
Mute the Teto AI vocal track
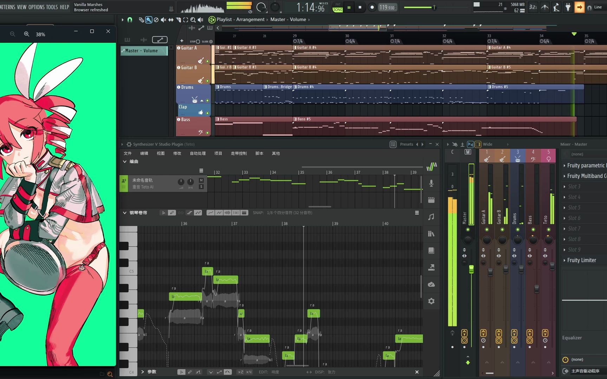(x=201, y=180)
